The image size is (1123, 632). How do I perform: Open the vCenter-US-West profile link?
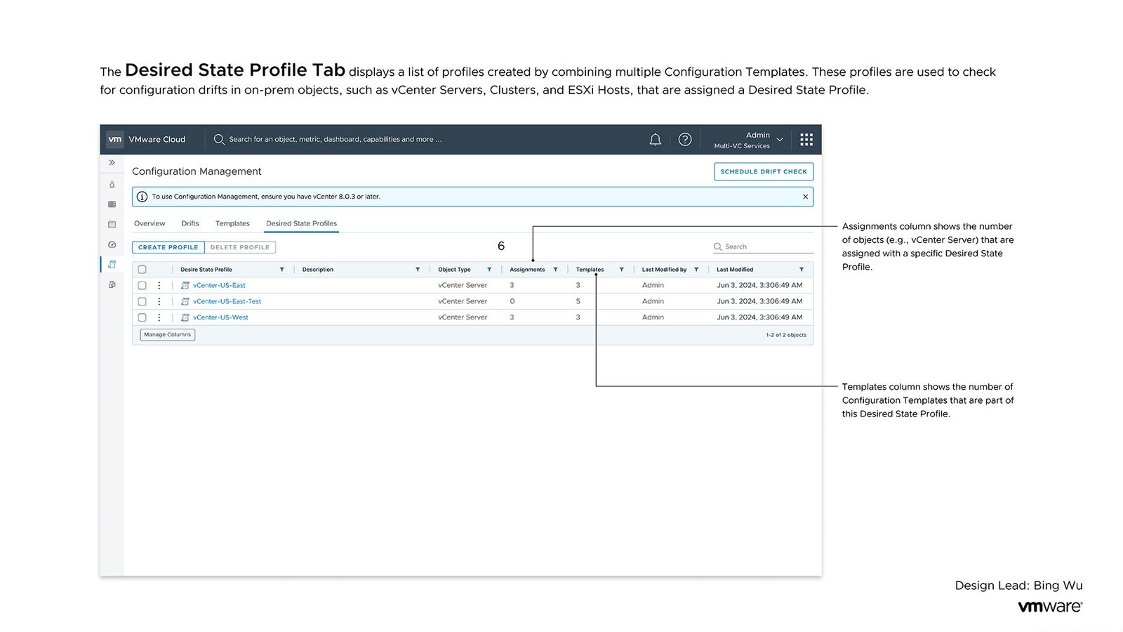coord(220,317)
